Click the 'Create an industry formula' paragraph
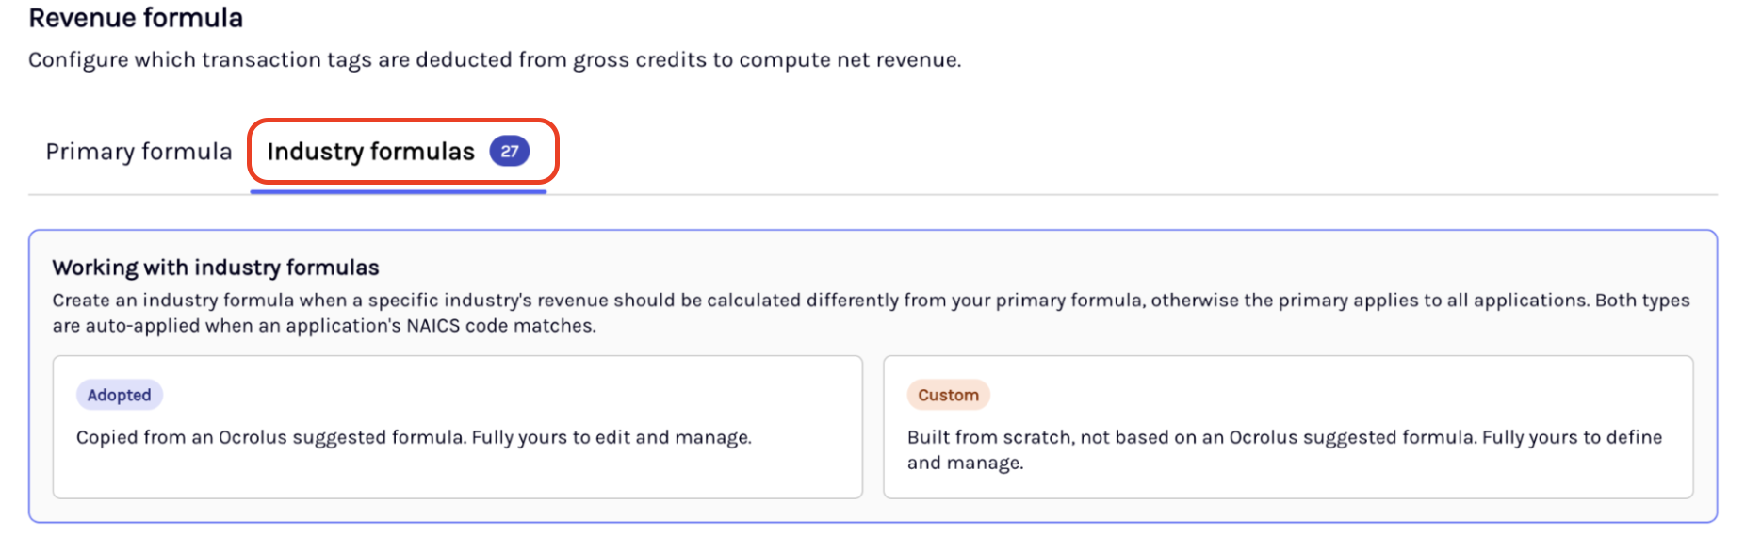 click(872, 313)
